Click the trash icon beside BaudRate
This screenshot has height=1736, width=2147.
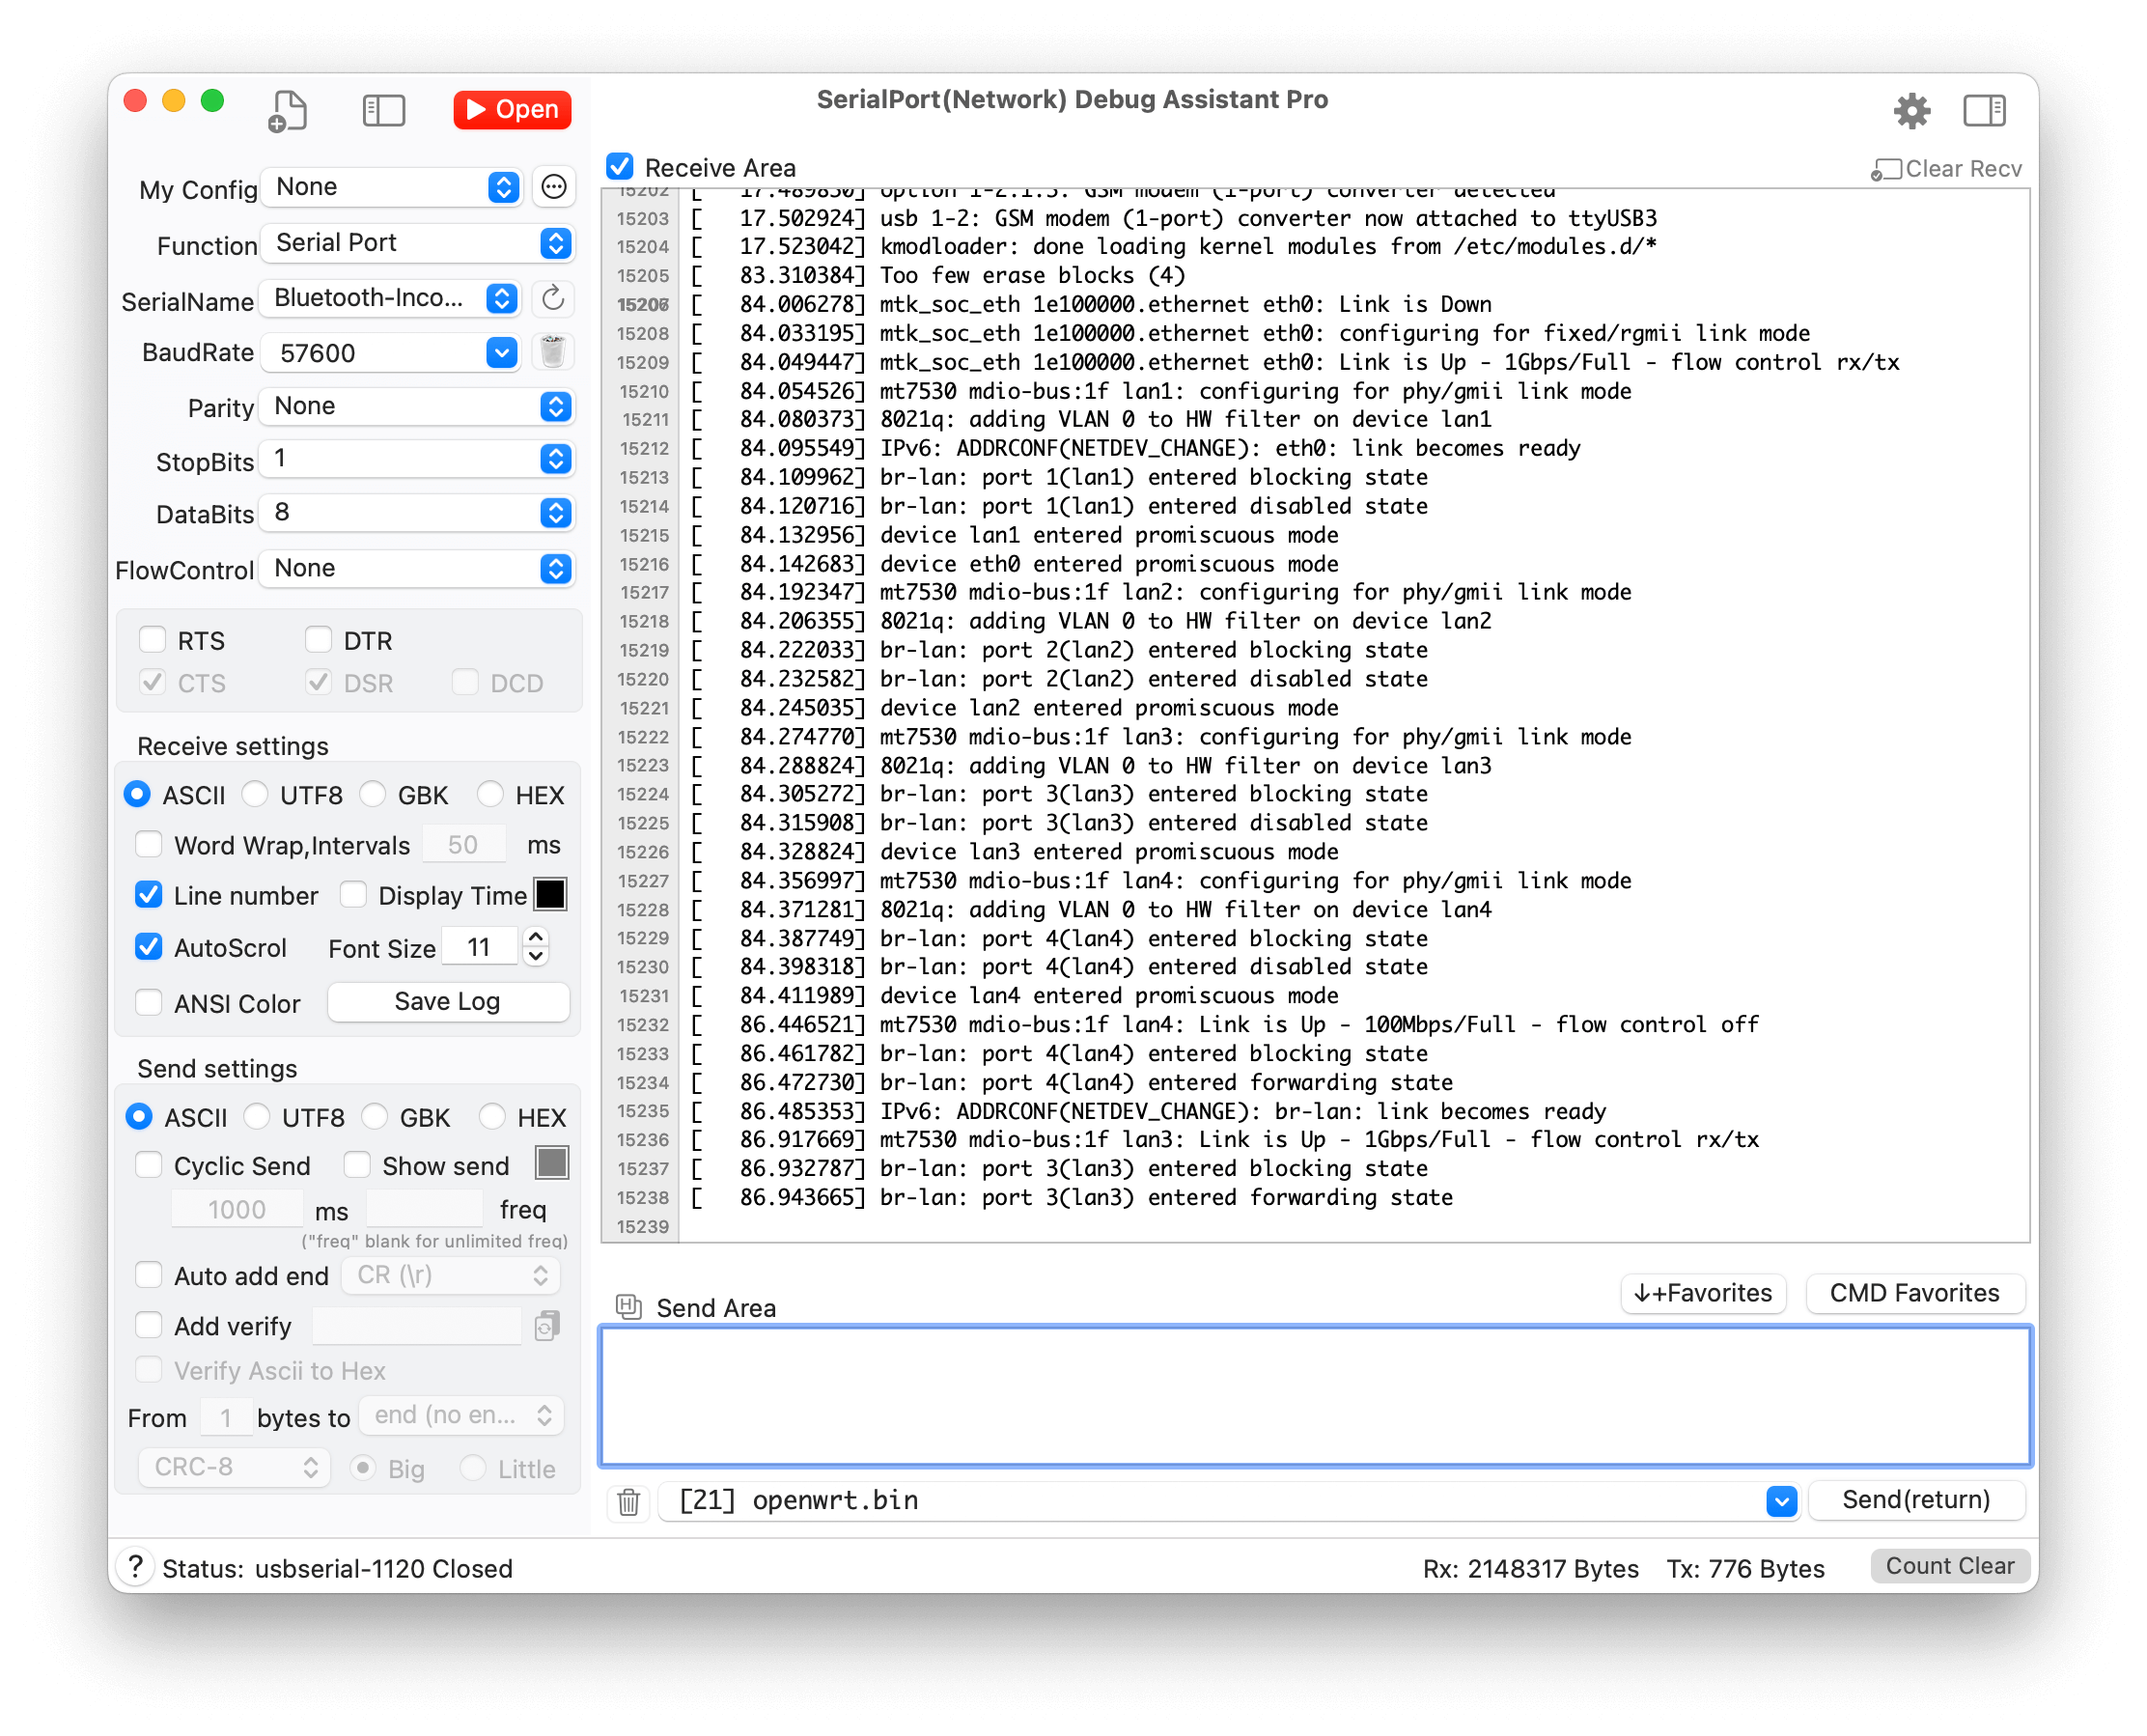tap(553, 352)
